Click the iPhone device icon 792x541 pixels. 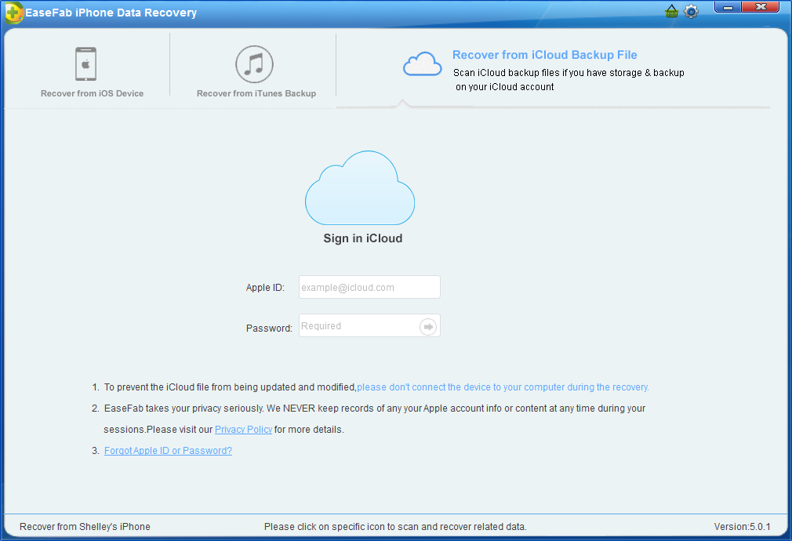[86, 64]
